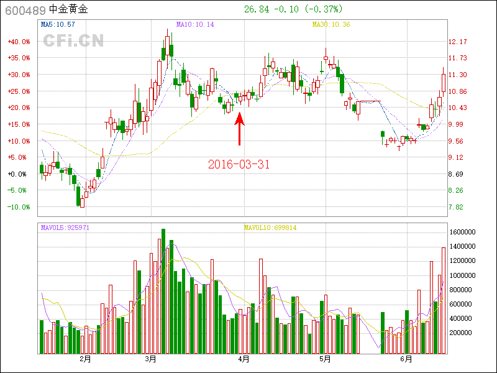Select the 8.69 price axis value
497x373 pixels.
pyautogui.click(x=456, y=174)
